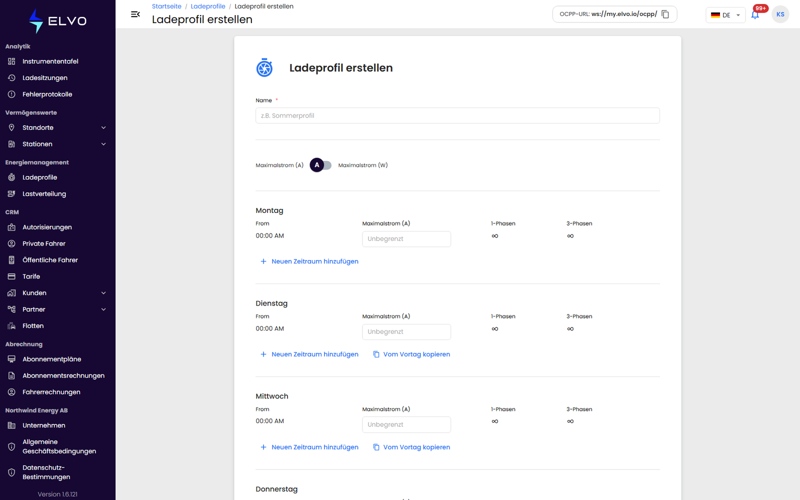
Task: Expand the Standorte submenu
Action: click(103, 128)
